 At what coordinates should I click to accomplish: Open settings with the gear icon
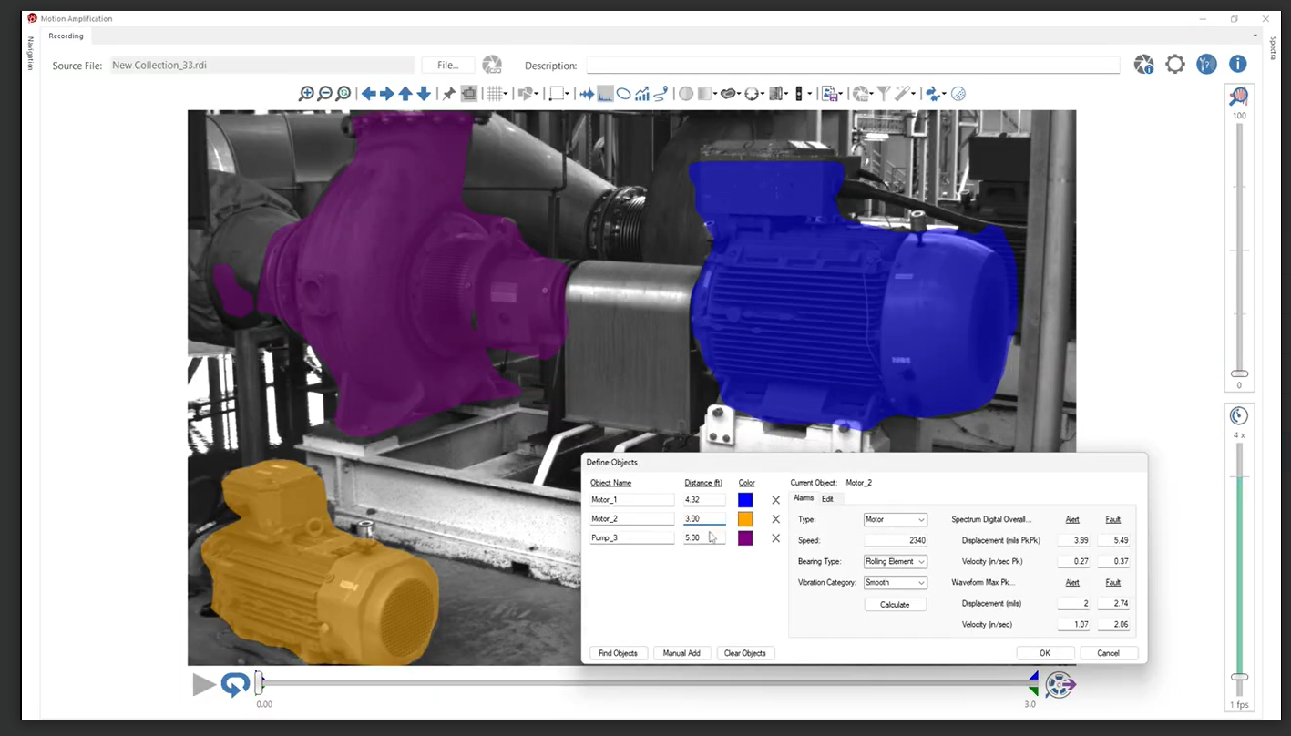[1175, 65]
